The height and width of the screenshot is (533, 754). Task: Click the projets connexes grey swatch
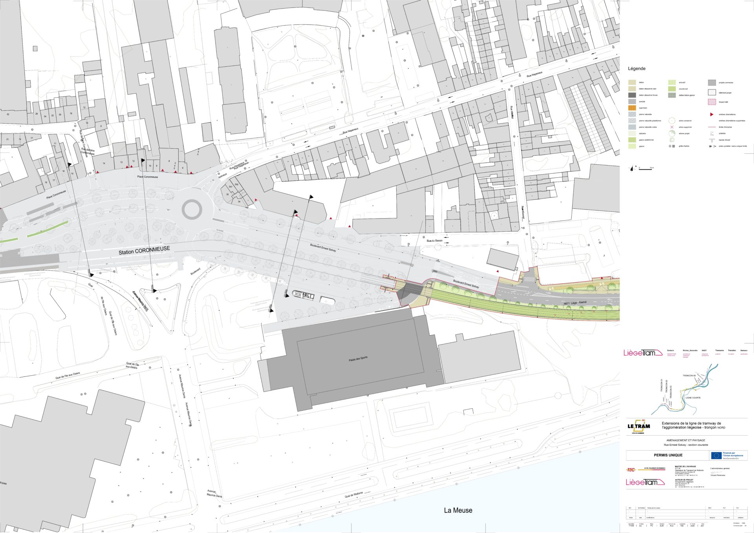click(712, 82)
